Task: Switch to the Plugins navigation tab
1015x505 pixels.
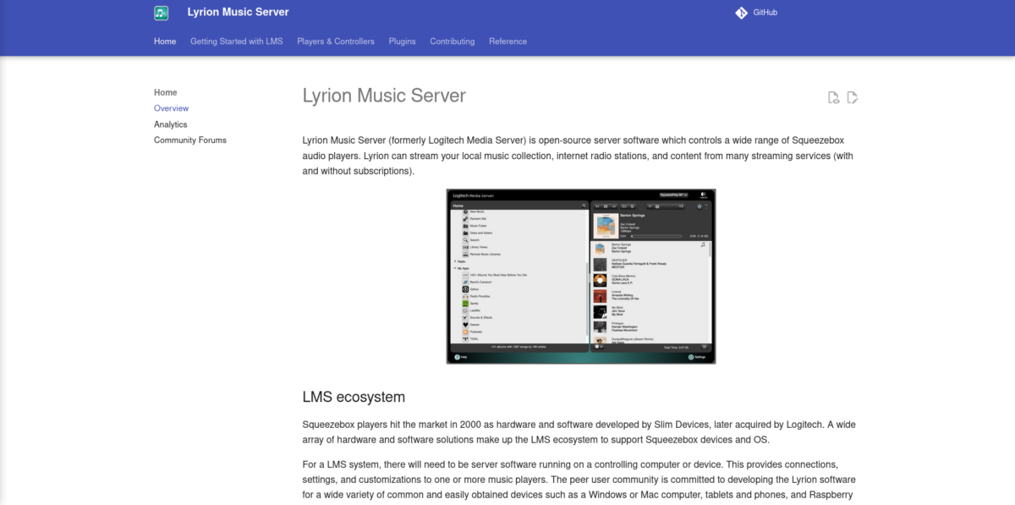Action: coord(402,41)
